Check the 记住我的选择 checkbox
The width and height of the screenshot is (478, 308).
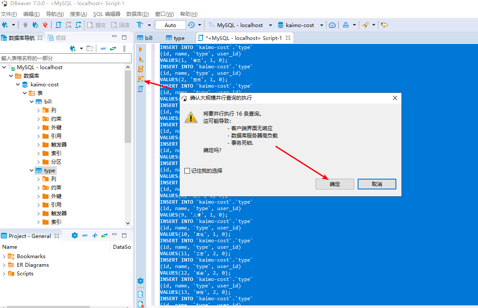click(x=187, y=171)
